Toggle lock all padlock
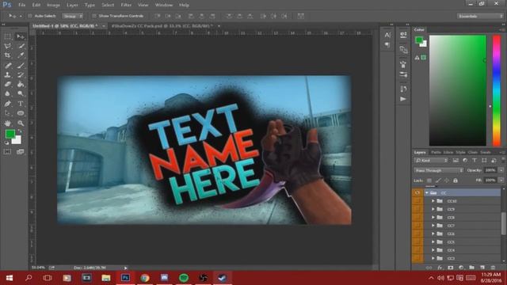 click(x=456, y=180)
